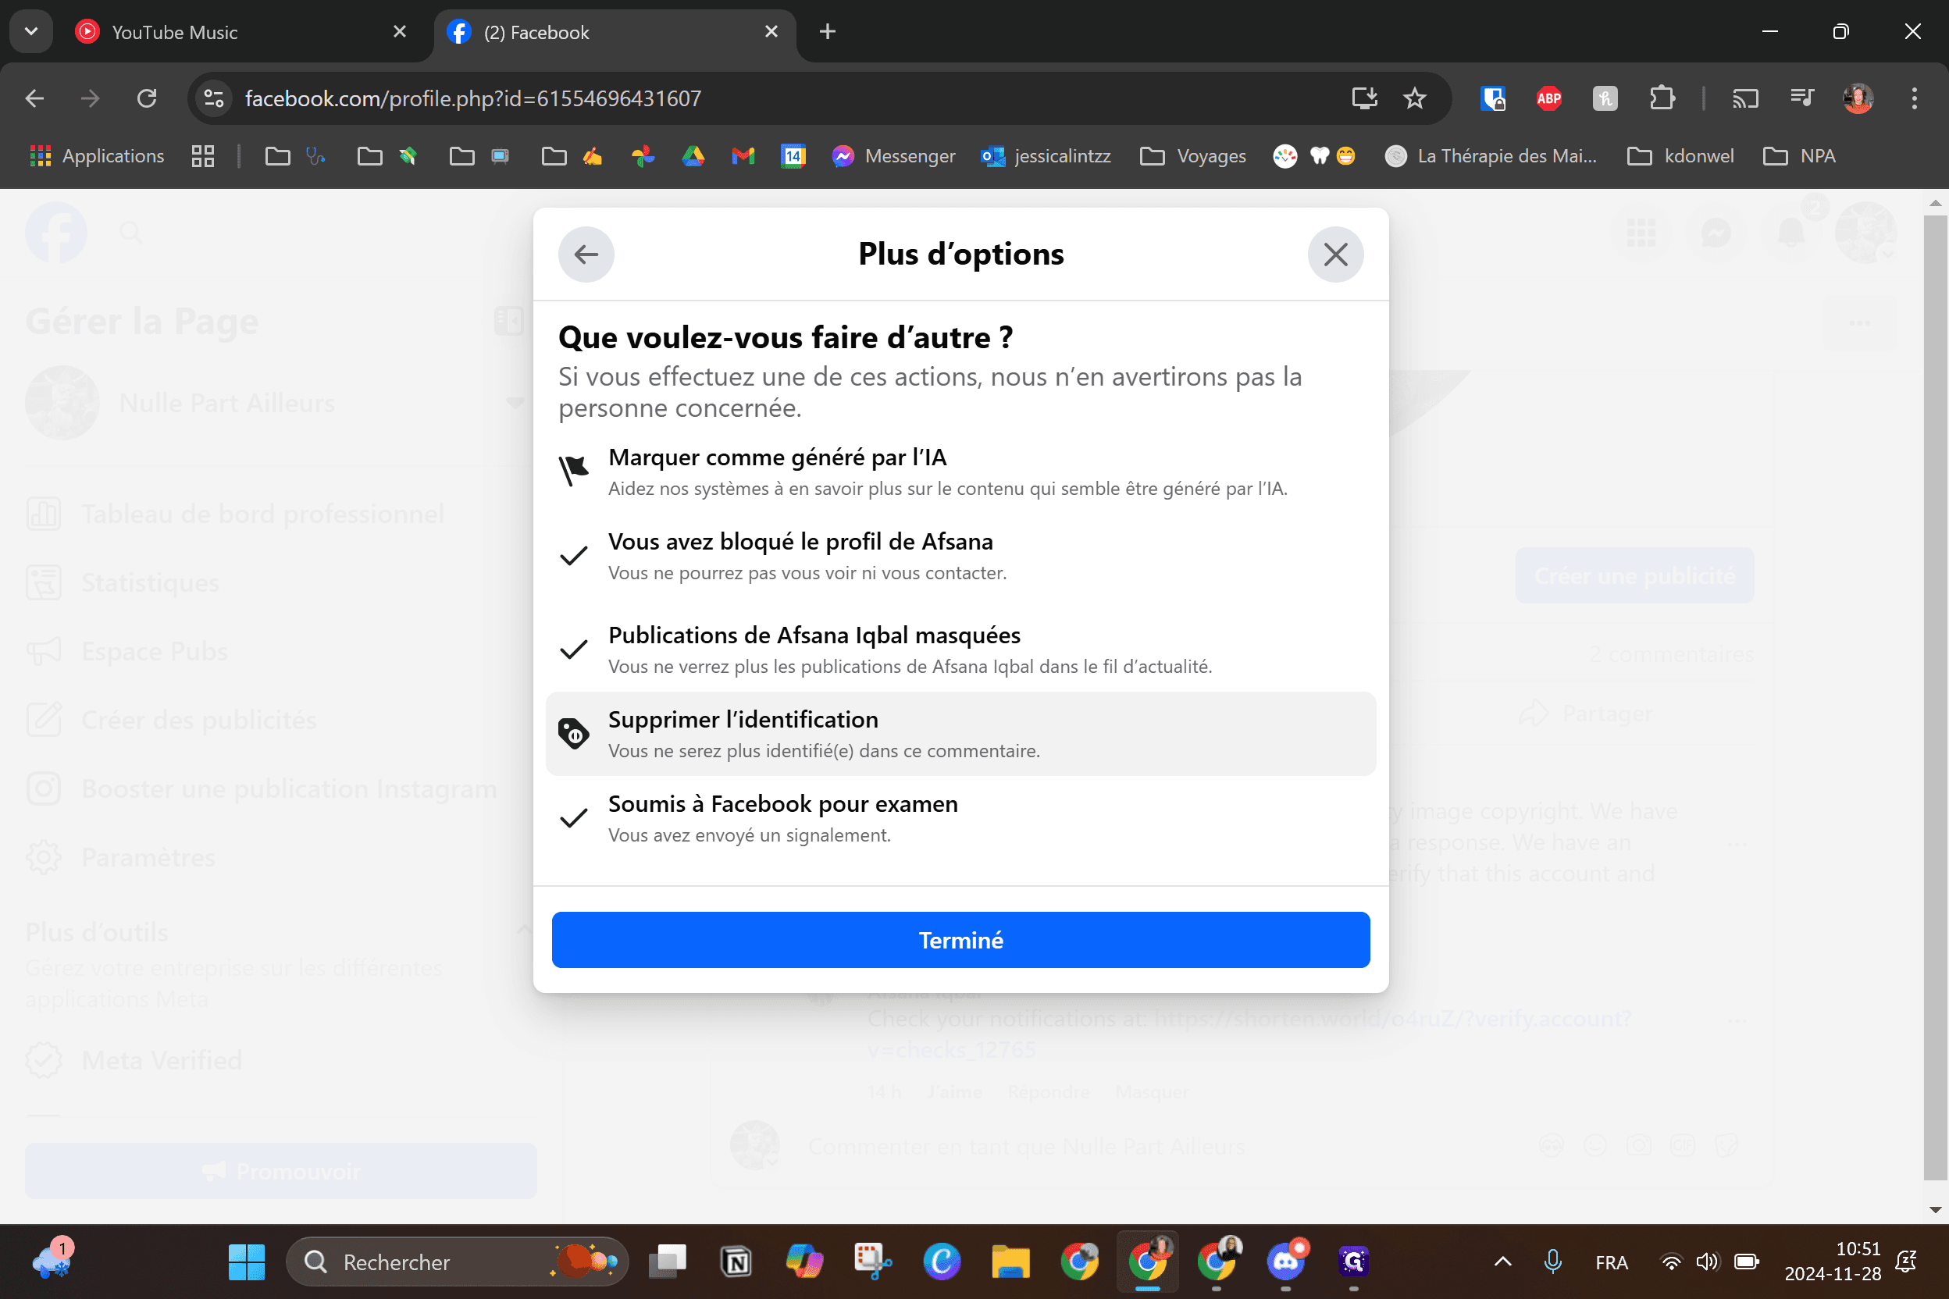Open the Google Photos bookmark icon
The width and height of the screenshot is (1949, 1299).
pos(643,156)
